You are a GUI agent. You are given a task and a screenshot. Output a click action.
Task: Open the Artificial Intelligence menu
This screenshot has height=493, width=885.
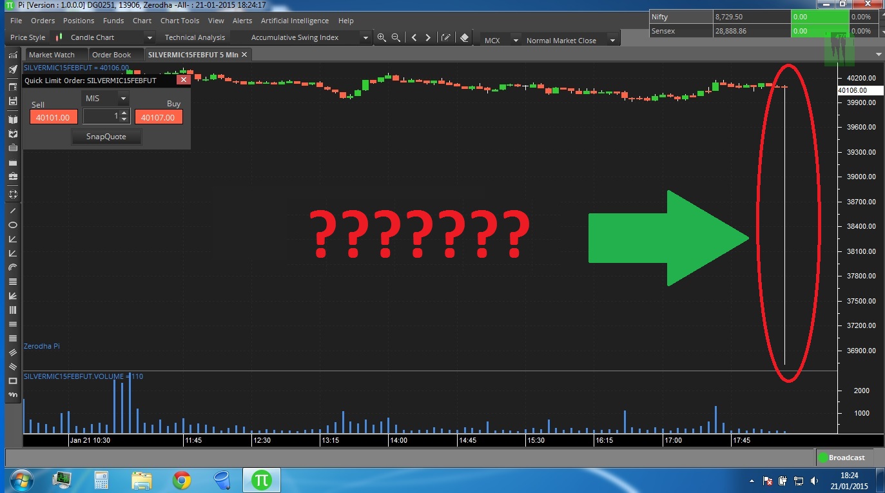point(295,21)
